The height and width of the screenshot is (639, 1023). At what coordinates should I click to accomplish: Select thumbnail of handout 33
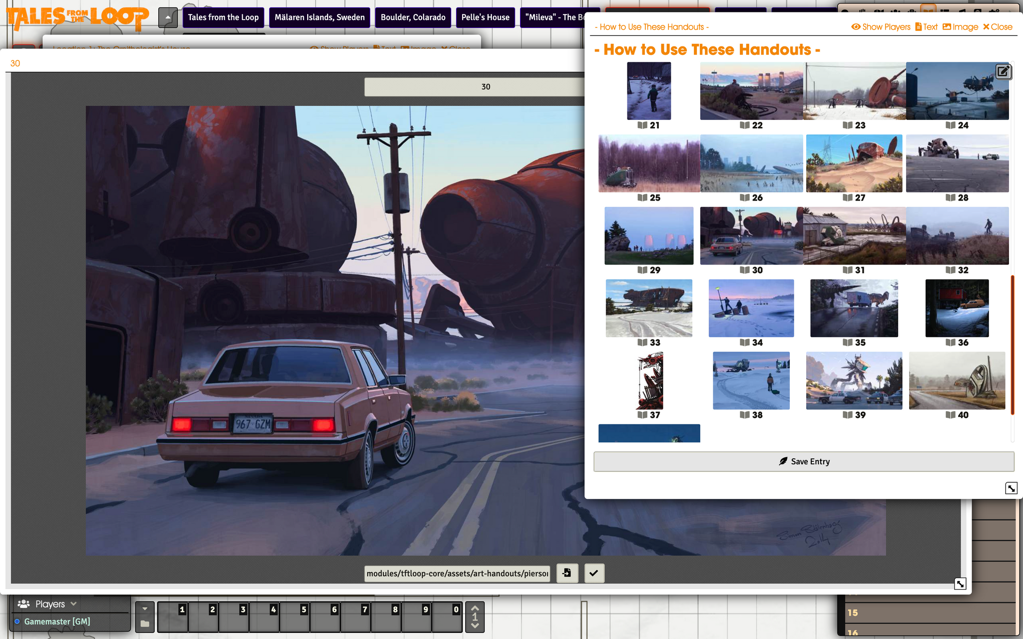(649, 308)
